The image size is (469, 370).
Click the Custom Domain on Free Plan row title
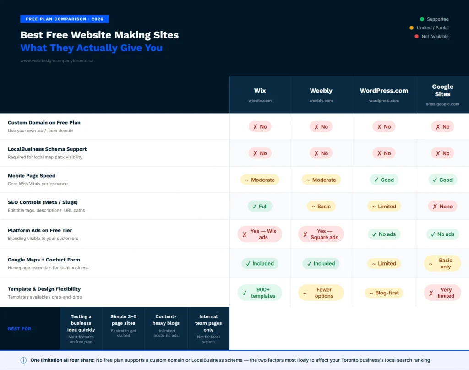pyautogui.click(x=44, y=123)
